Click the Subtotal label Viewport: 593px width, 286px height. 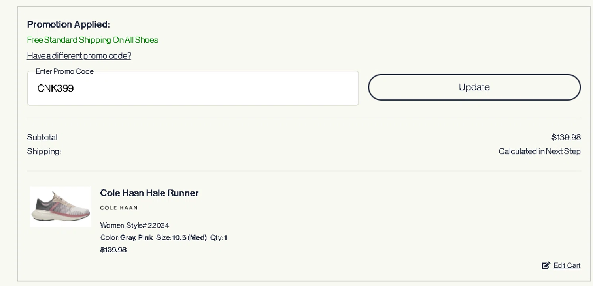tap(42, 137)
